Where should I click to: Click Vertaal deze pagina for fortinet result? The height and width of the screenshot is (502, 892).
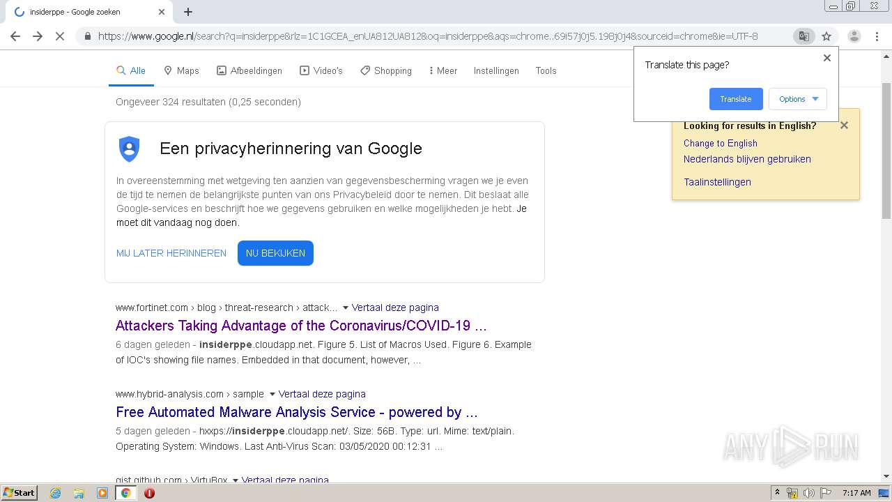tap(395, 307)
